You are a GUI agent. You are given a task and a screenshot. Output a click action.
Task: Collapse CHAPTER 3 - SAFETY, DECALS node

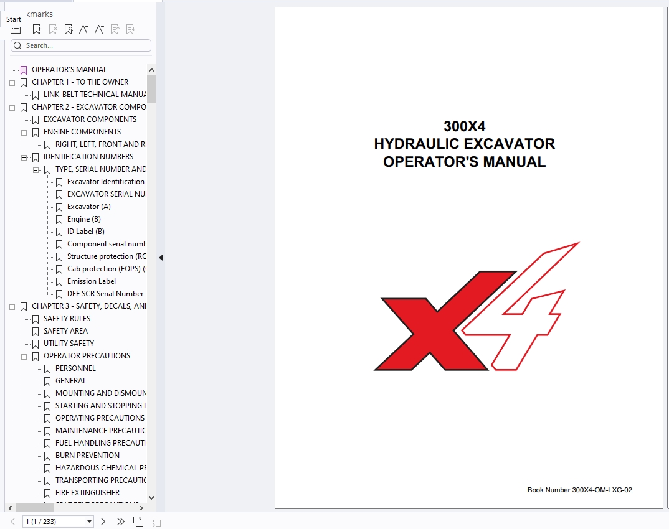click(x=12, y=306)
